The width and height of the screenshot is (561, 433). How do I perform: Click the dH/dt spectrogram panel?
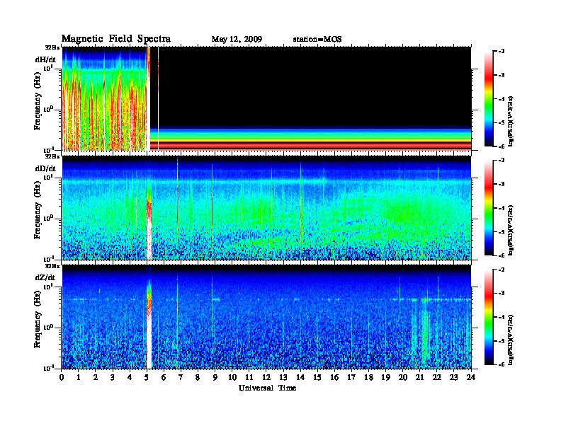[266, 98]
